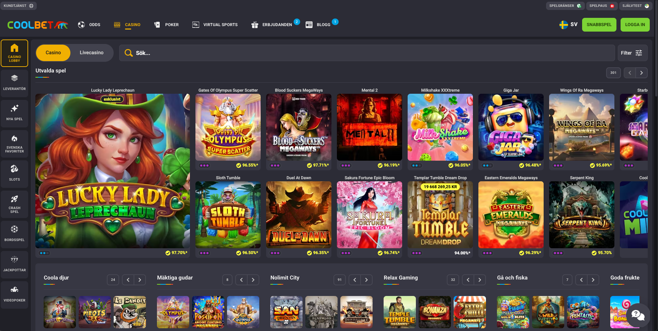Open the Självtest self-assessment link
This screenshot has width=658, height=331.
pos(635,6)
